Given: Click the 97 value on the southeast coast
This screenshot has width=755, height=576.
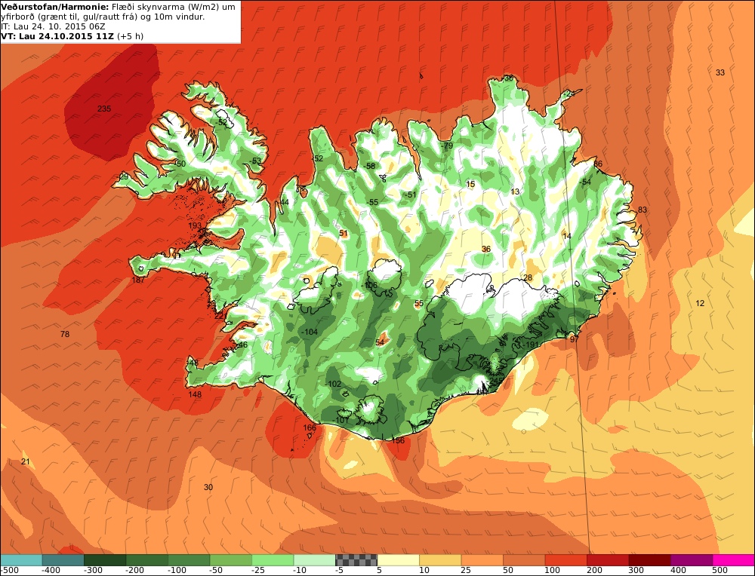Looking at the screenshot, I should pyautogui.click(x=574, y=339).
